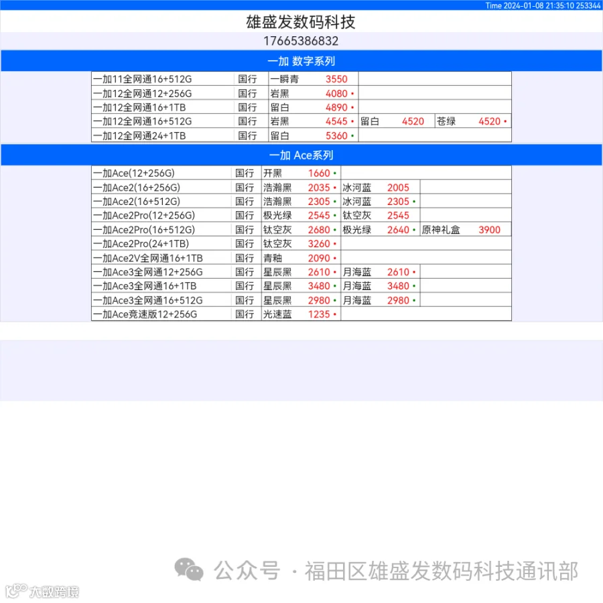This screenshot has height=603, width=603.
Task: Select the model 一加Ace2(16+256G)
Action: [137, 188]
